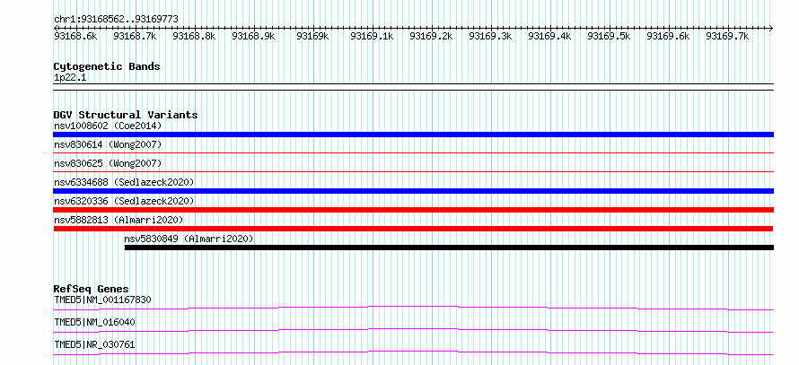Viewport: 799px width, 365px height.
Task: Select variant label nsv6320336 (Sedlazeck2020)
Action: [124, 201]
